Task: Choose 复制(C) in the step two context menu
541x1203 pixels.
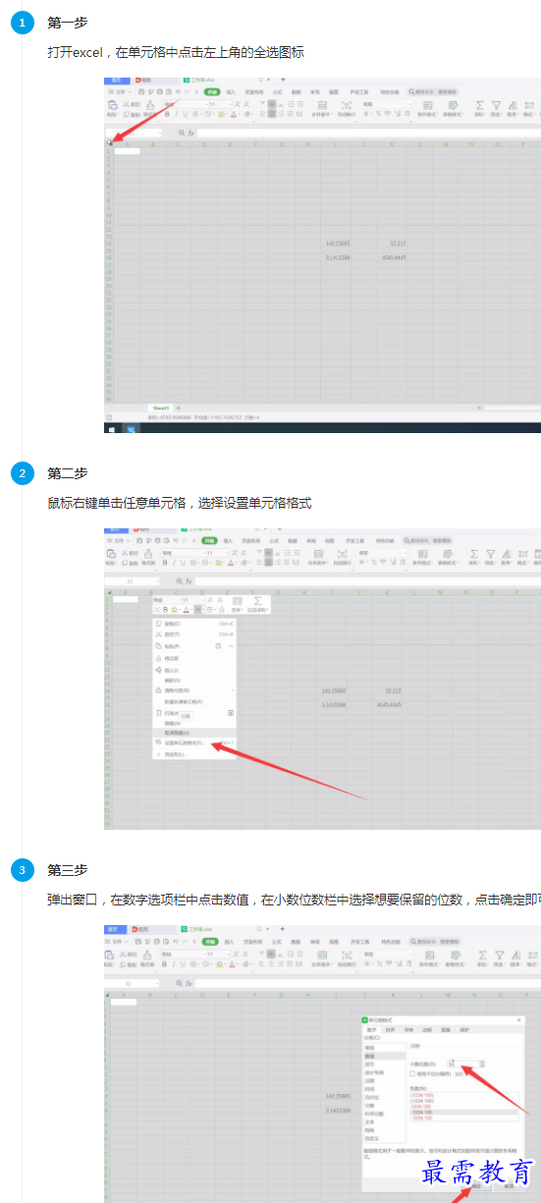Action: 194,624
